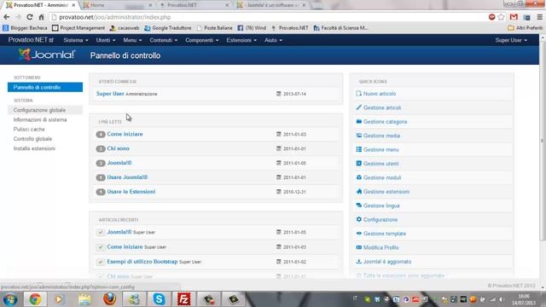Expand the Aiuto dropdown menu
546x307 pixels.
tap(273, 40)
